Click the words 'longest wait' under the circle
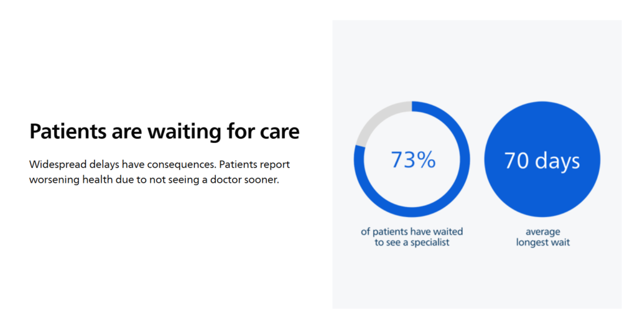Image resolution: width=637 pixels, height=319 pixels. click(x=542, y=243)
